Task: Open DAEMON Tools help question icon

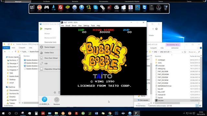Action: point(157,29)
